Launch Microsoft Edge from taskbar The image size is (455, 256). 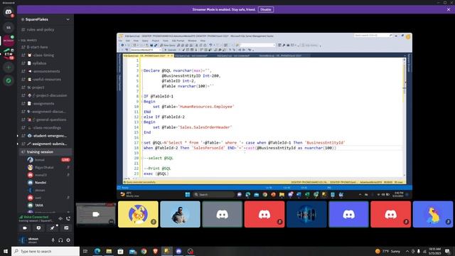[97, 251]
